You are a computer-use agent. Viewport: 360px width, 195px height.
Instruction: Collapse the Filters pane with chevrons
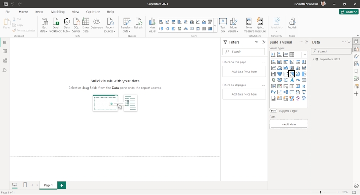click(x=263, y=42)
